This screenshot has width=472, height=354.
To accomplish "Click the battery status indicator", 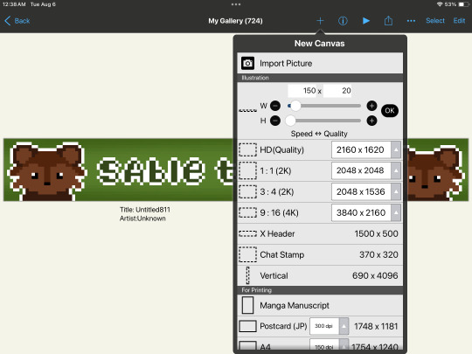I will click(464, 4).
